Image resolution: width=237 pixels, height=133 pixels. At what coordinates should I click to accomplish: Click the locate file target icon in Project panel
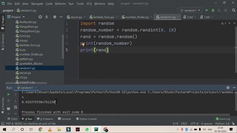40,17
